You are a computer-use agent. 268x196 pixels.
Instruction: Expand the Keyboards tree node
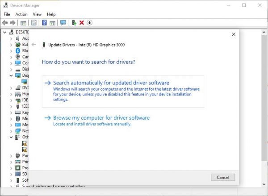11,113
